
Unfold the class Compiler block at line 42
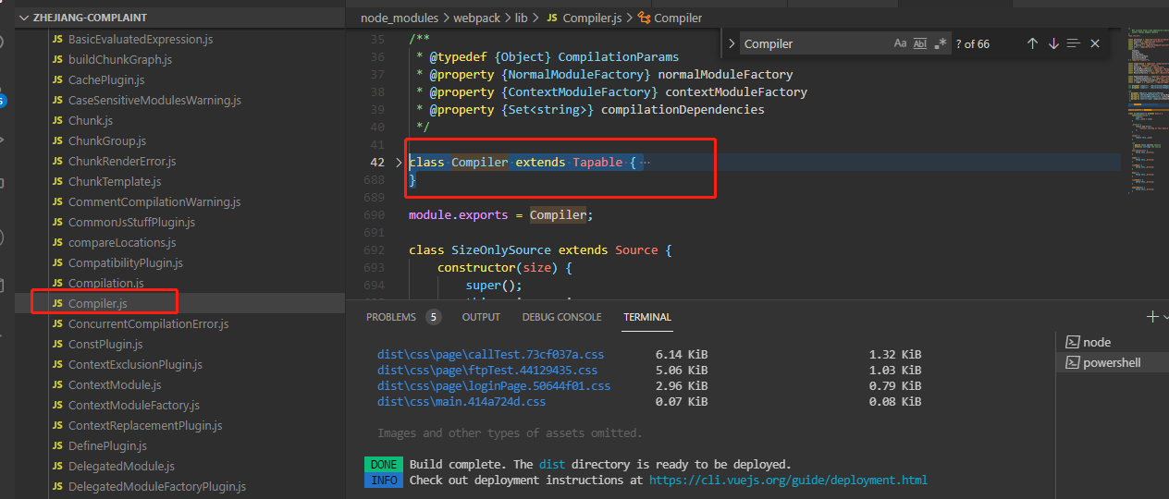point(400,163)
